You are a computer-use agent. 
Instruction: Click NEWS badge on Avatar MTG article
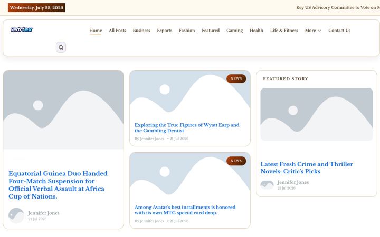click(236, 161)
